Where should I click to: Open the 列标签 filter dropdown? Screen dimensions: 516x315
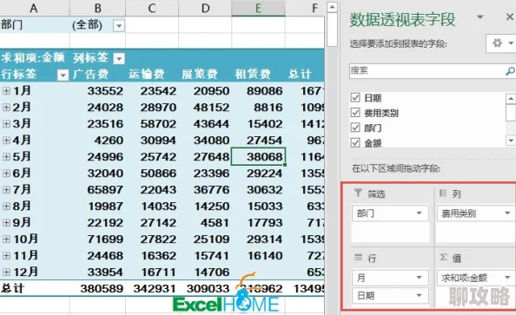(x=119, y=58)
